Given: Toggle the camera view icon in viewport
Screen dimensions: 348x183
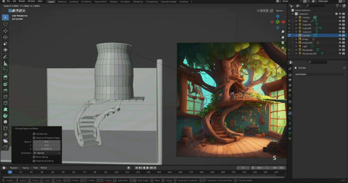Looking at the screenshot, I should (x=283, y=43).
